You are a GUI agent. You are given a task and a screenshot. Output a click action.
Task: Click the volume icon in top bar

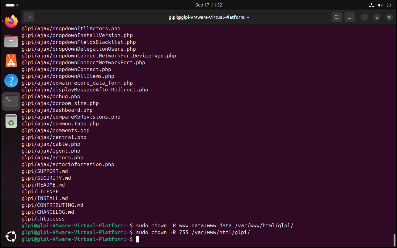click(x=380, y=5)
